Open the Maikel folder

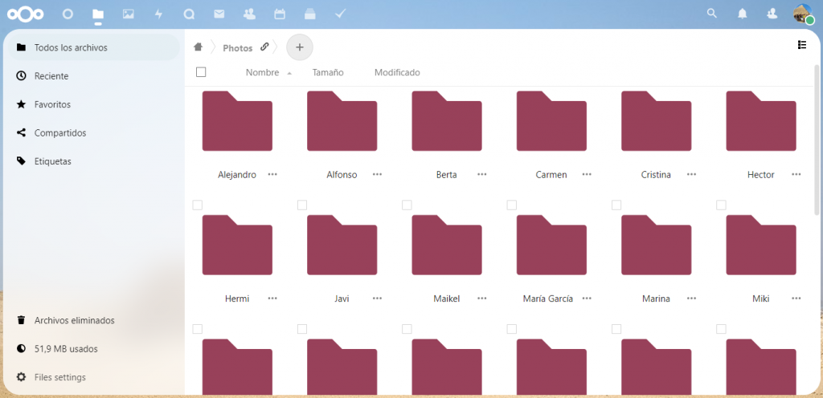pyautogui.click(x=447, y=245)
